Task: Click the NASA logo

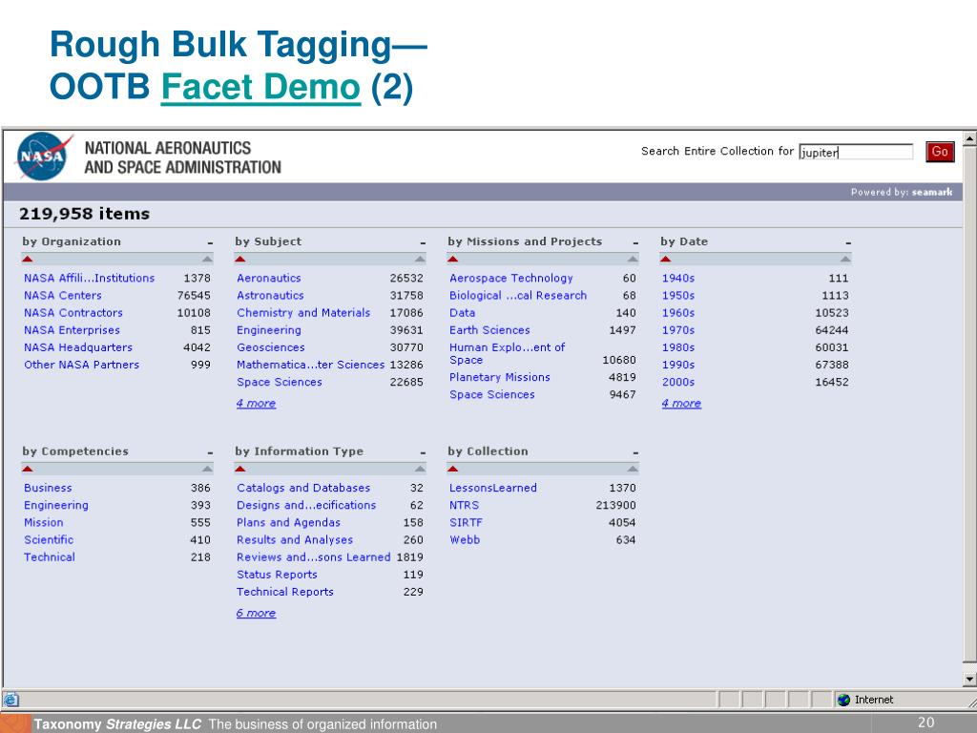Action: tap(44, 157)
